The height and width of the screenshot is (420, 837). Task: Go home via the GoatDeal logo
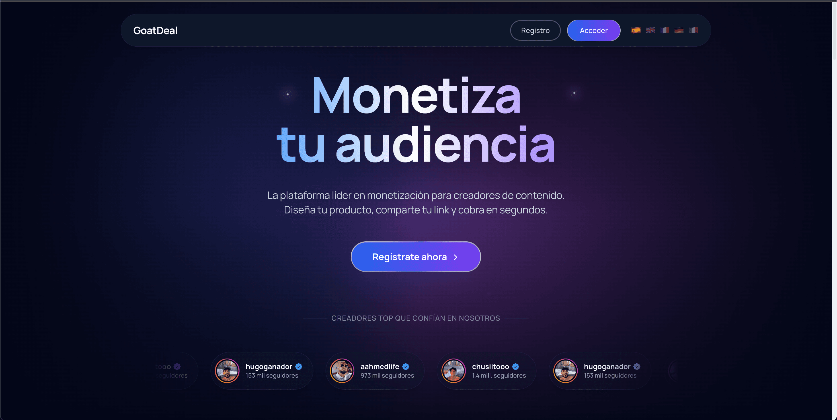pos(155,30)
